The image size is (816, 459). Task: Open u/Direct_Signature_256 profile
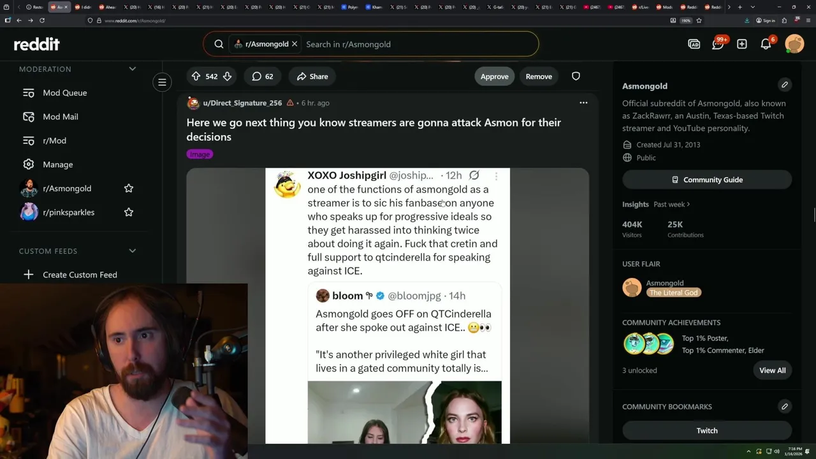tap(242, 103)
